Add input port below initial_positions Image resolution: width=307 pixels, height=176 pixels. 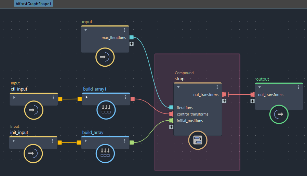pos(171,127)
